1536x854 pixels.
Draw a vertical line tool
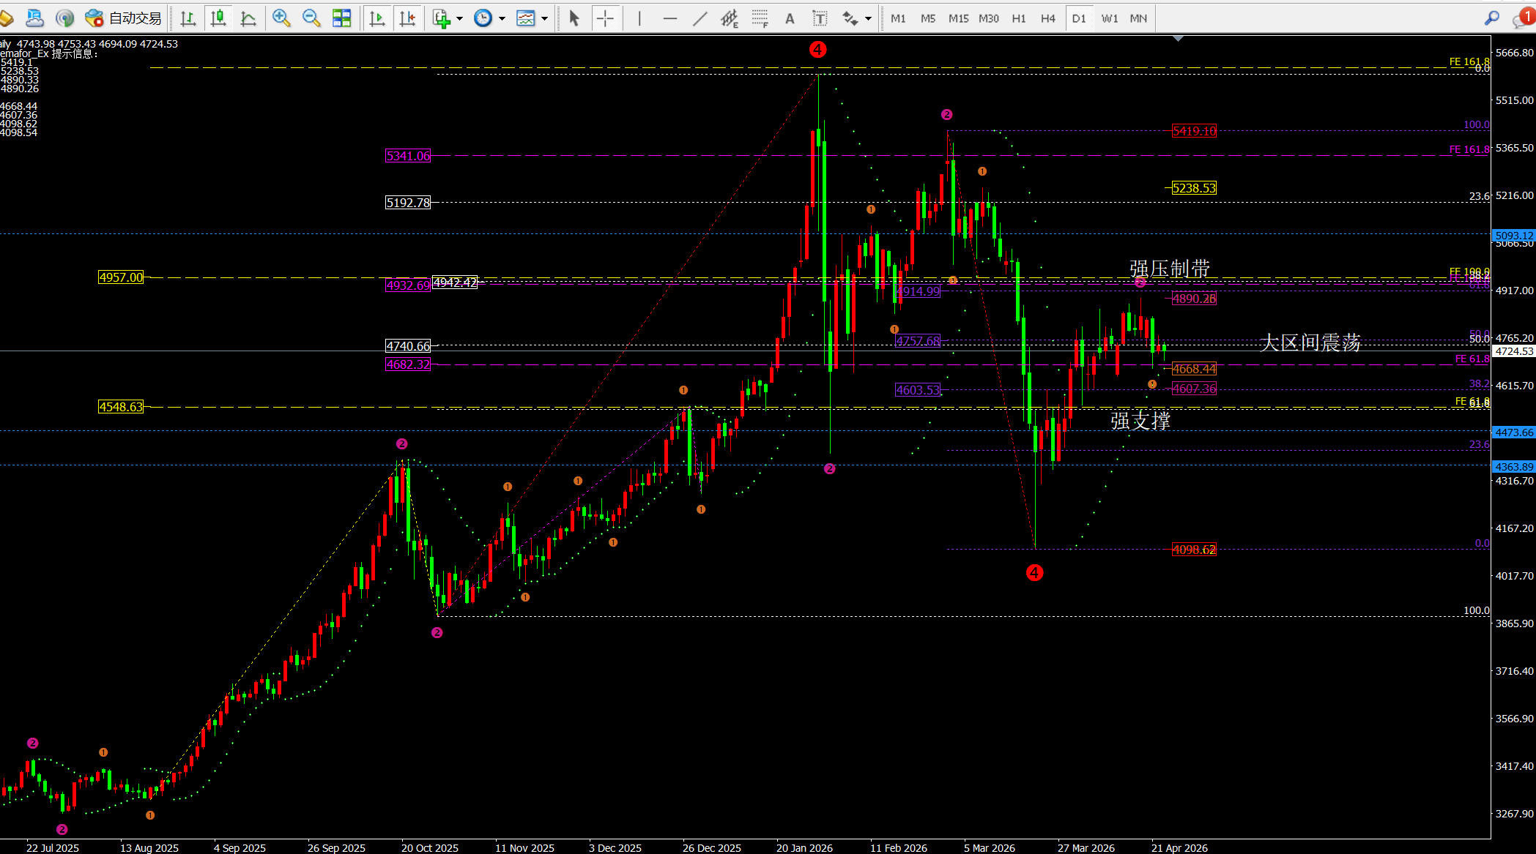coord(639,18)
